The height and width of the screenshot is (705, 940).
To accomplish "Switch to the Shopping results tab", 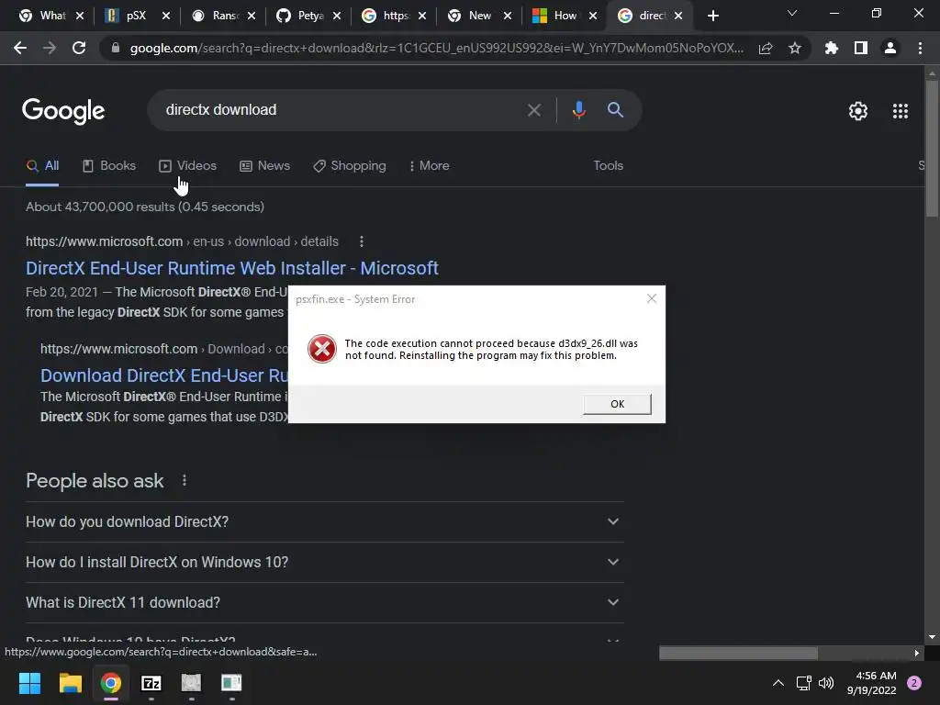I will [350, 165].
